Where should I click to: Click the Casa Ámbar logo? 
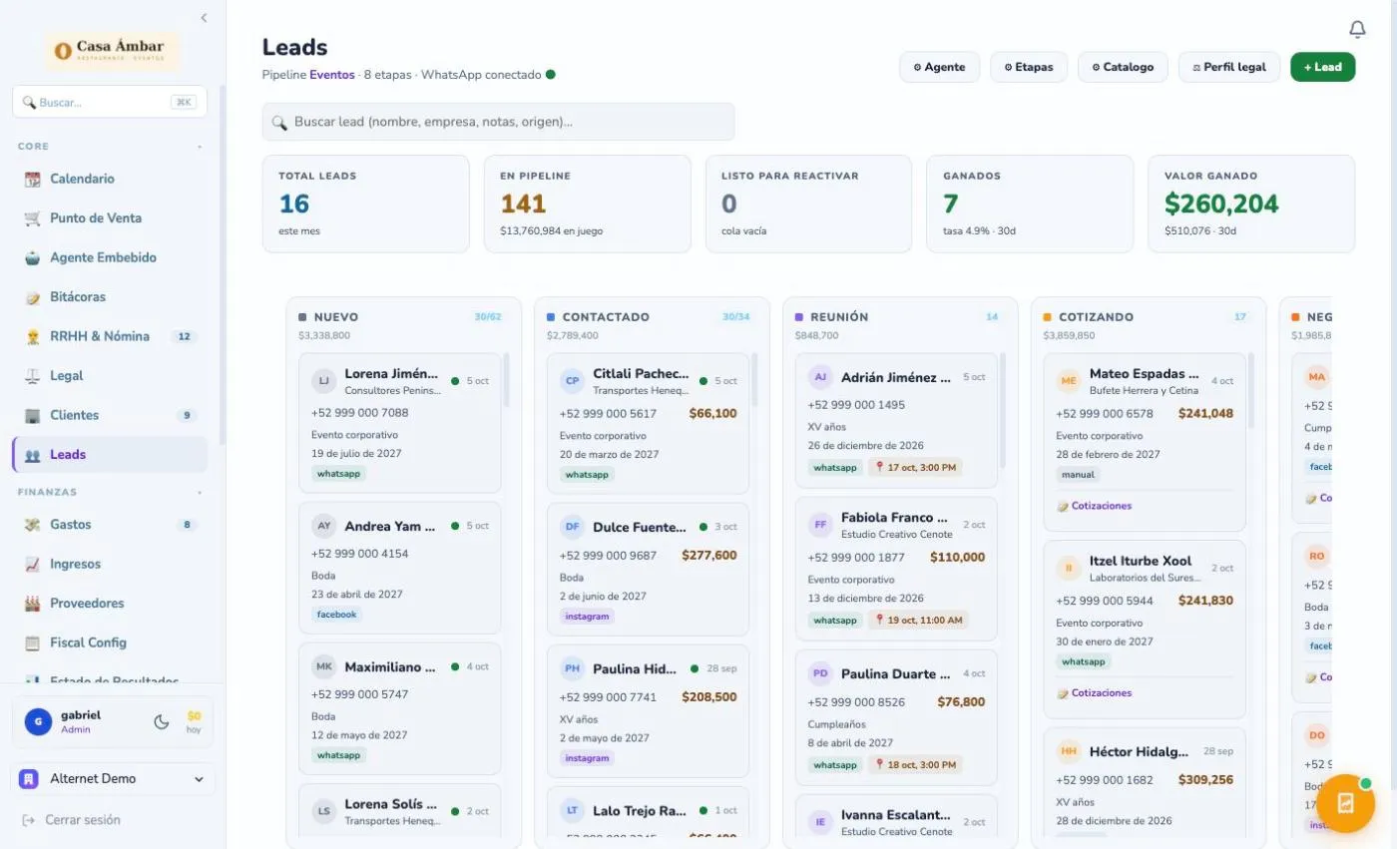pos(112,51)
